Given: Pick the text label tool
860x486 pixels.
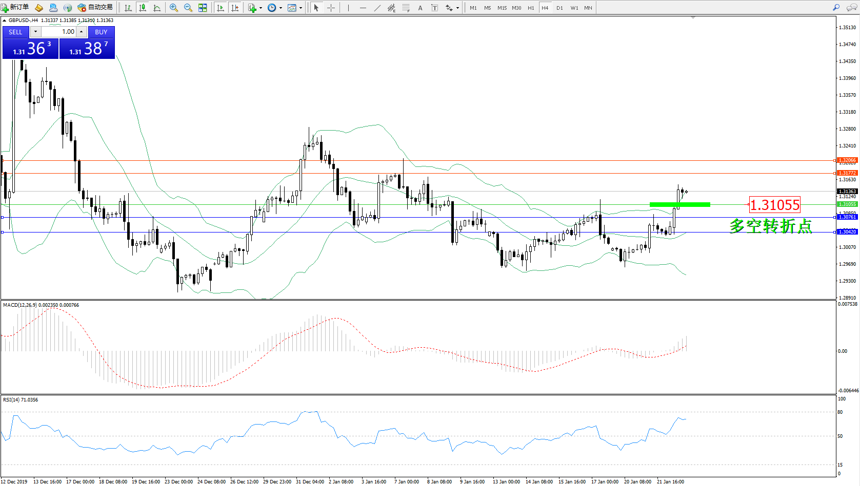Looking at the screenshot, I should pos(421,8).
